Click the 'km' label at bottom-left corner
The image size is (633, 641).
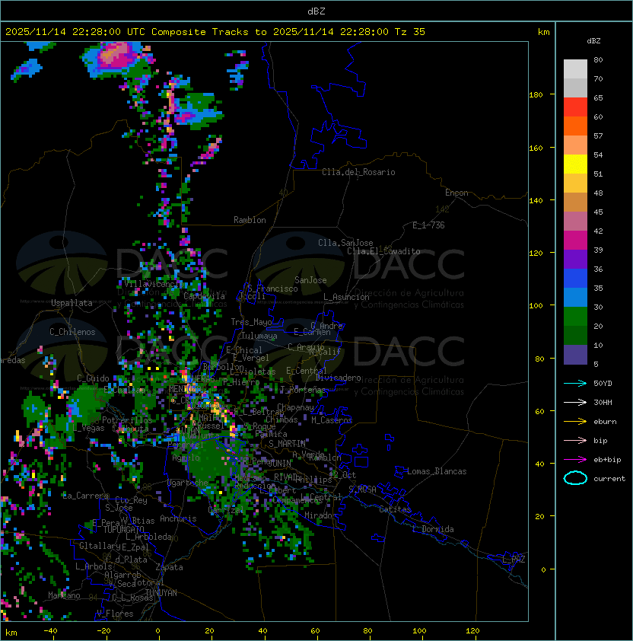coord(11,633)
